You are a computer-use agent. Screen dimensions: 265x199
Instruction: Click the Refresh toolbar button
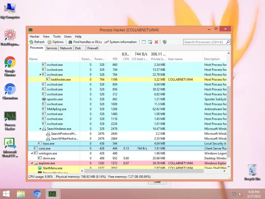coord(37,42)
